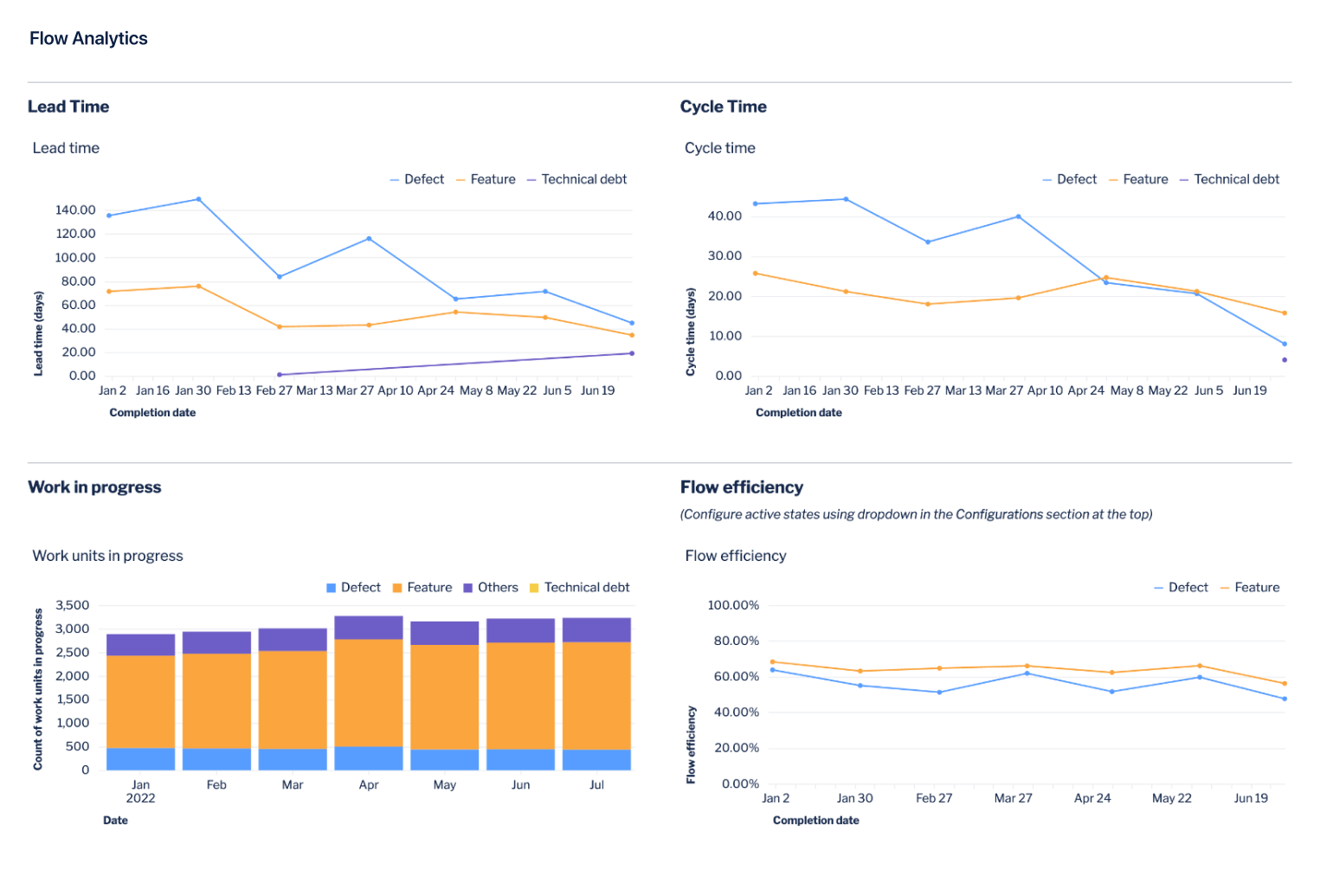Viewport: 1333px width, 870px height.
Task: Click the 100.00% label on Flow efficiency axis
Action: coord(733,605)
